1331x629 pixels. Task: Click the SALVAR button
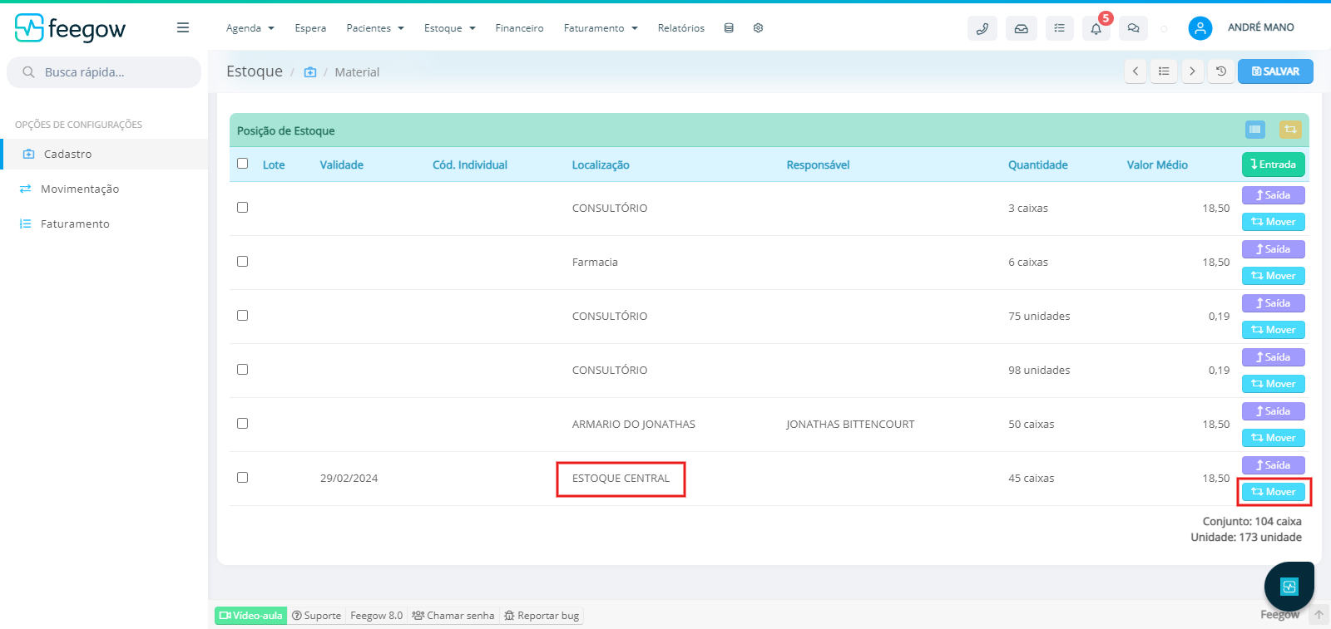(x=1275, y=71)
